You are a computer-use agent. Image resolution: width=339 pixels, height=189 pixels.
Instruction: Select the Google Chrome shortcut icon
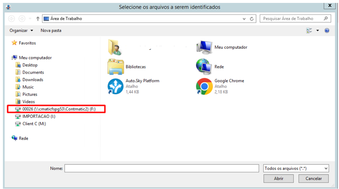204,86
